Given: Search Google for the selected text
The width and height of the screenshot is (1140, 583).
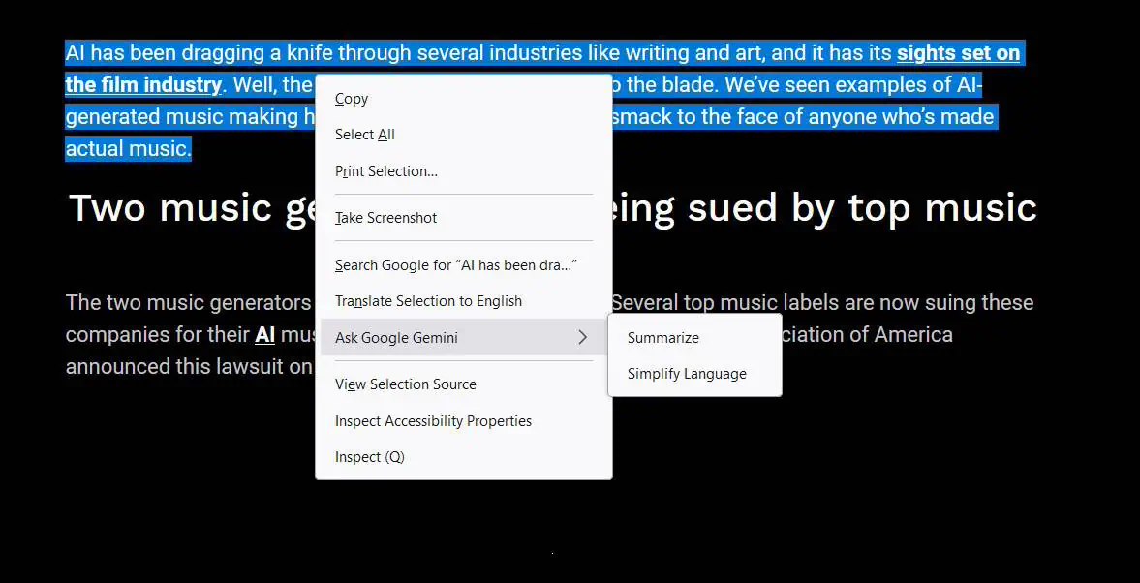Looking at the screenshot, I should [456, 265].
